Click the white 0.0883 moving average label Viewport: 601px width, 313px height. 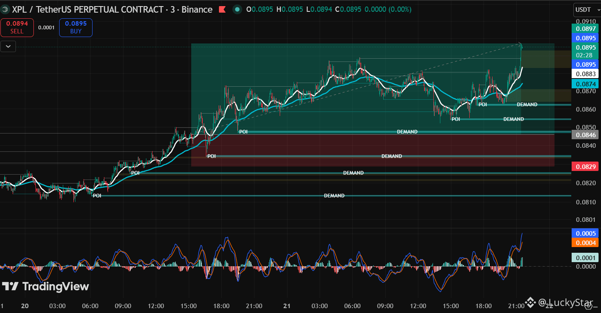[x=586, y=74]
